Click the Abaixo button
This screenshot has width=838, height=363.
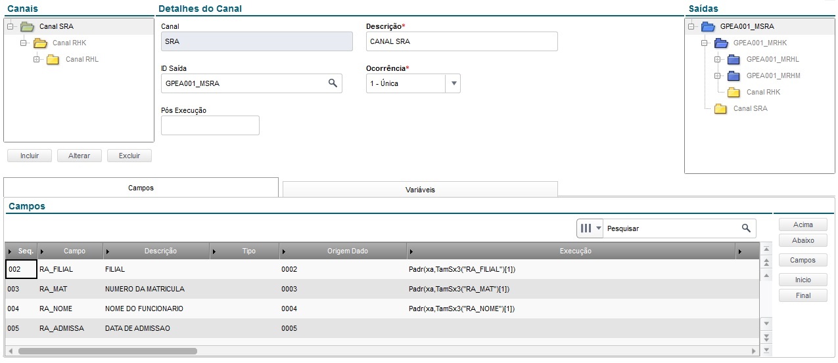click(803, 241)
